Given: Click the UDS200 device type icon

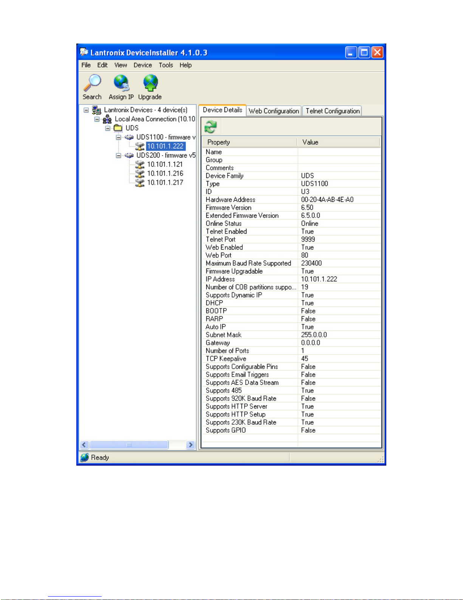Looking at the screenshot, I should (x=129, y=155).
